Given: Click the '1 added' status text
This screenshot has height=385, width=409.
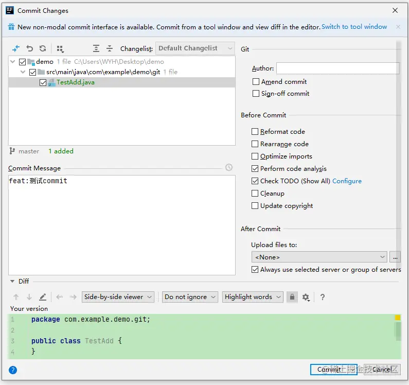Looking at the screenshot, I should click(x=61, y=151).
